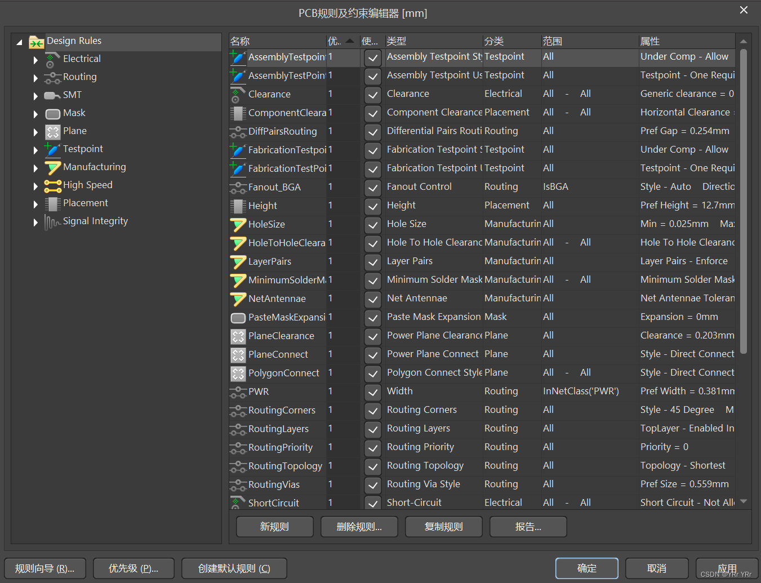Click the HoleSize rule row icon
Image resolution: width=761 pixels, height=583 pixels.
coord(238,225)
